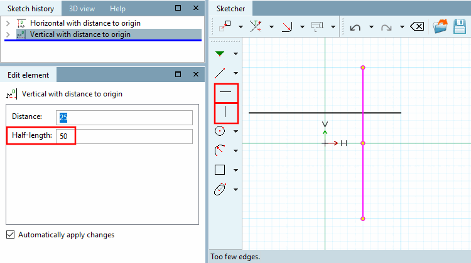Click the Horizontal with distance row icon
This screenshot has width=471, height=263.
tap(21, 23)
